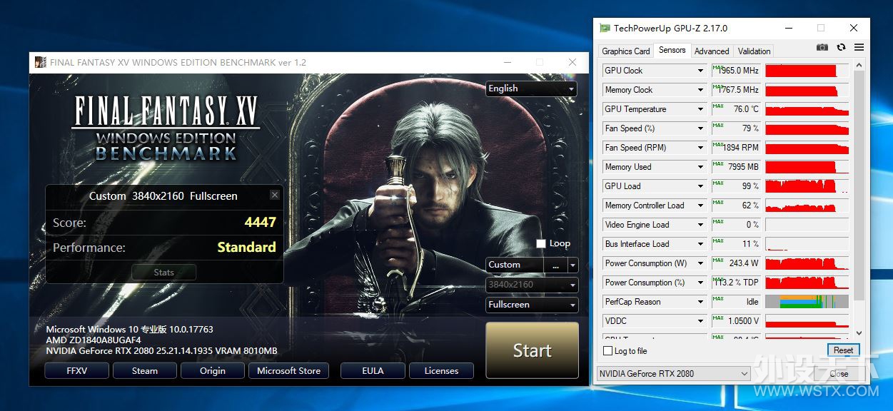This screenshot has height=411, width=893.
Task: Click the GPU-Z refresh icon
Action: pyautogui.click(x=842, y=47)
